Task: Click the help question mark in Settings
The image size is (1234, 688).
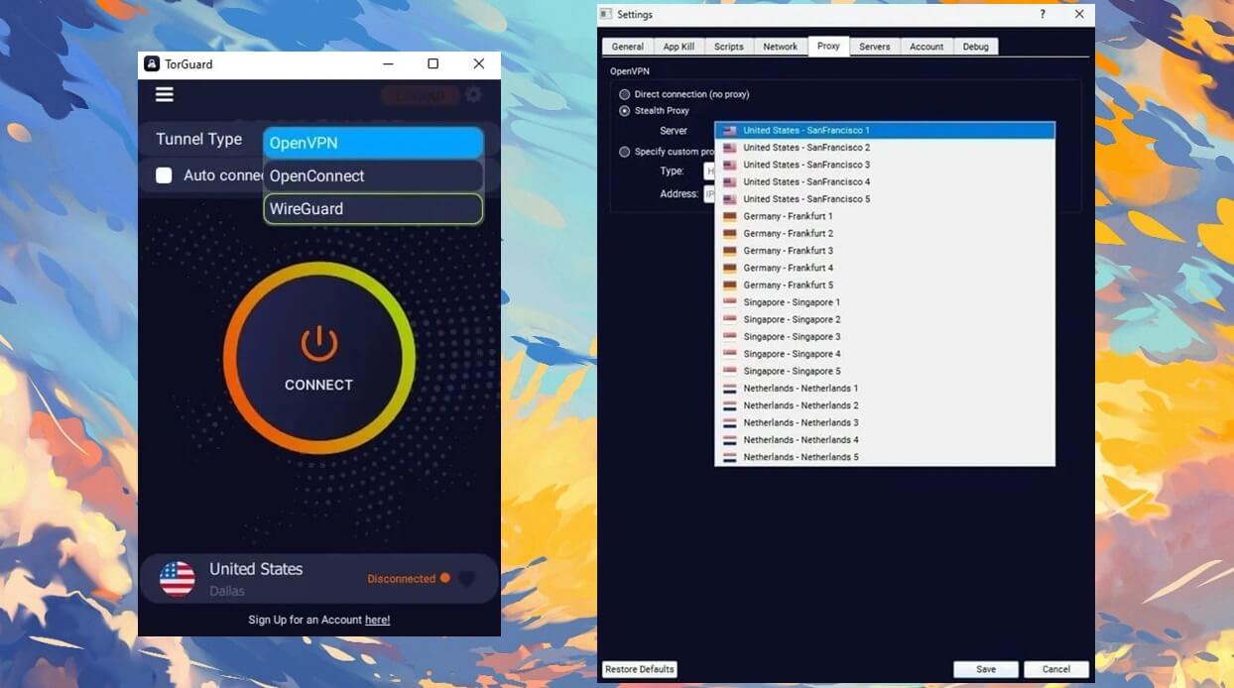Action: coord(1043,14)
